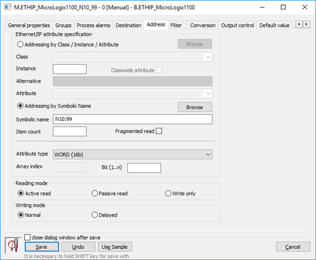This screenshot has width=316, height=260.
Task: Cancel the dialog
Action: 293,247
